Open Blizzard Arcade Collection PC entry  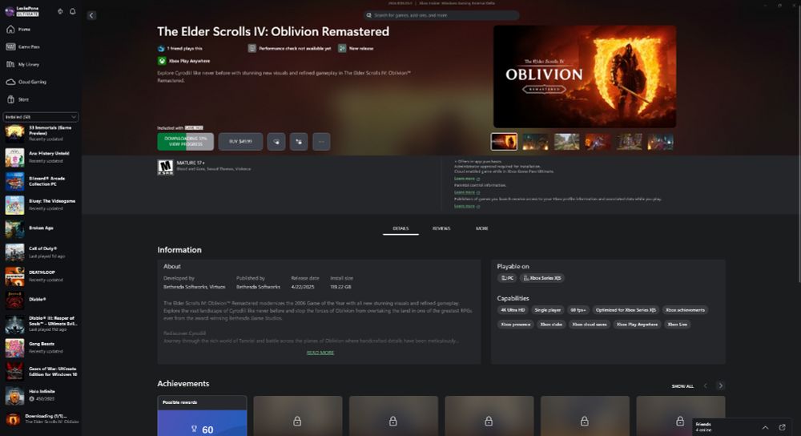(41, 181)
